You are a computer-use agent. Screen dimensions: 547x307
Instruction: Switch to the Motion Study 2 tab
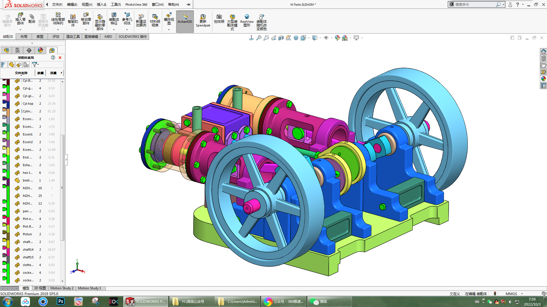tap(62, 288)
